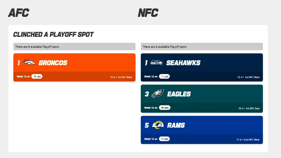Click the AFC conference heading
The image size is (281, 158).
(18, 13)
